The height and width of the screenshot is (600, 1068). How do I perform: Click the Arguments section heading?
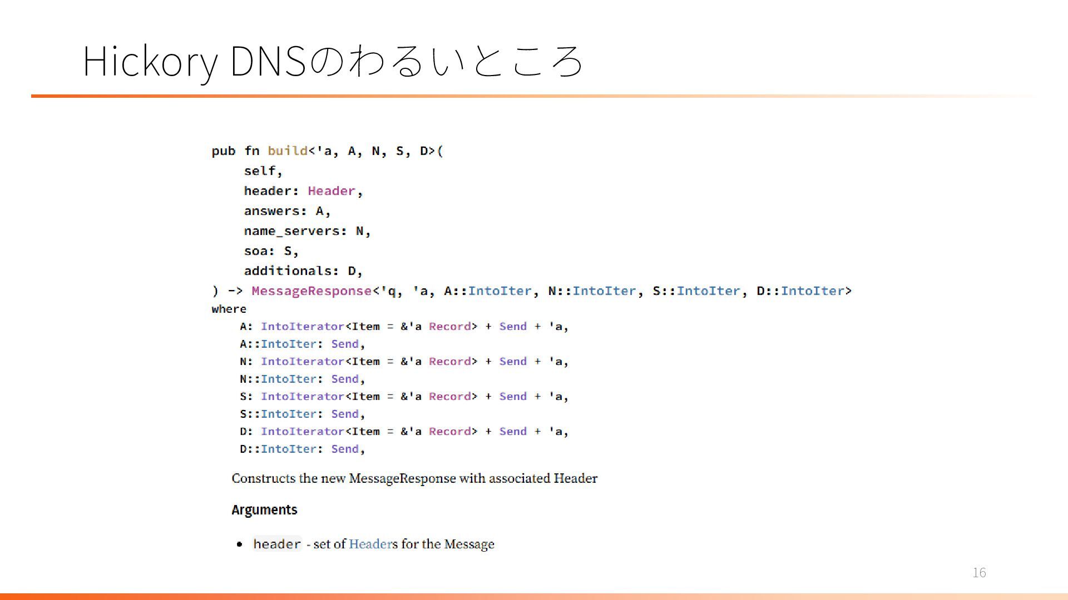tap(264, 510)
